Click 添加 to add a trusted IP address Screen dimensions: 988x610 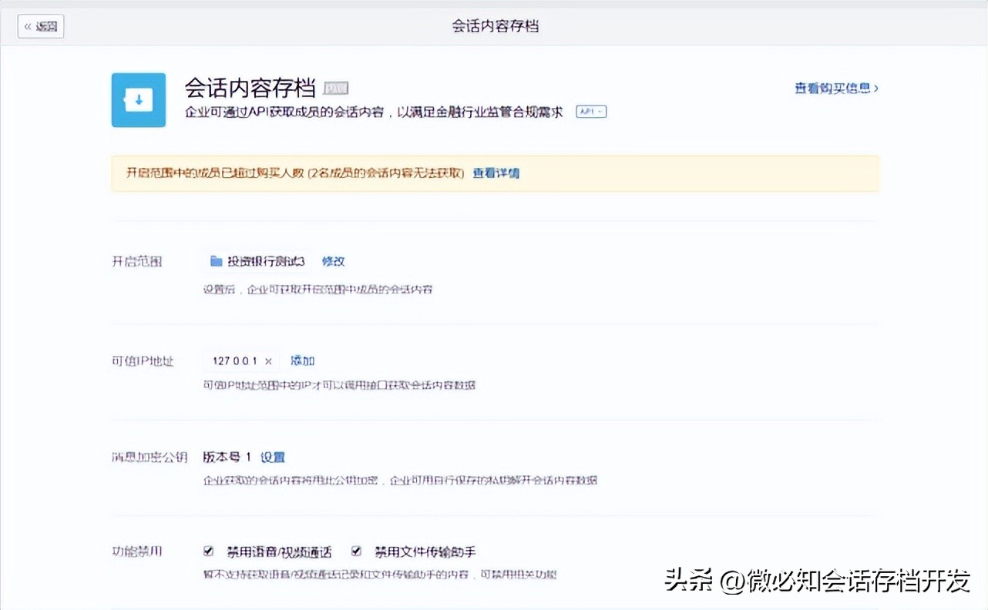302,360
